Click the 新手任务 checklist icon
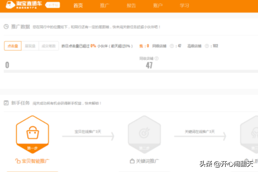Image resolution: width=258 pixels, height=172 pixels. [6, 103]
